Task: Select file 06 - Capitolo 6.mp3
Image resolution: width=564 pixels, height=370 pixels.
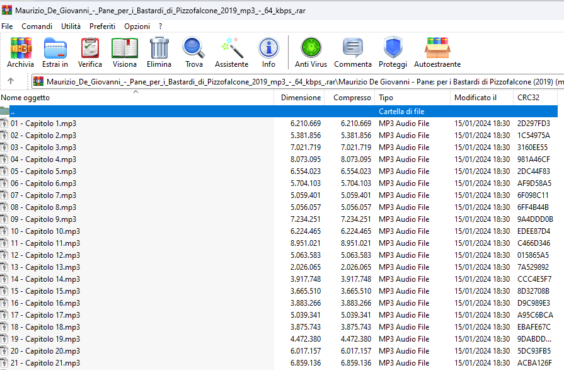Action: tap(279, 183)
